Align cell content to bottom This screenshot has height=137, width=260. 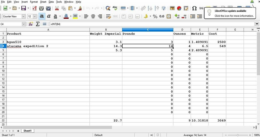(x=137, y=16)
